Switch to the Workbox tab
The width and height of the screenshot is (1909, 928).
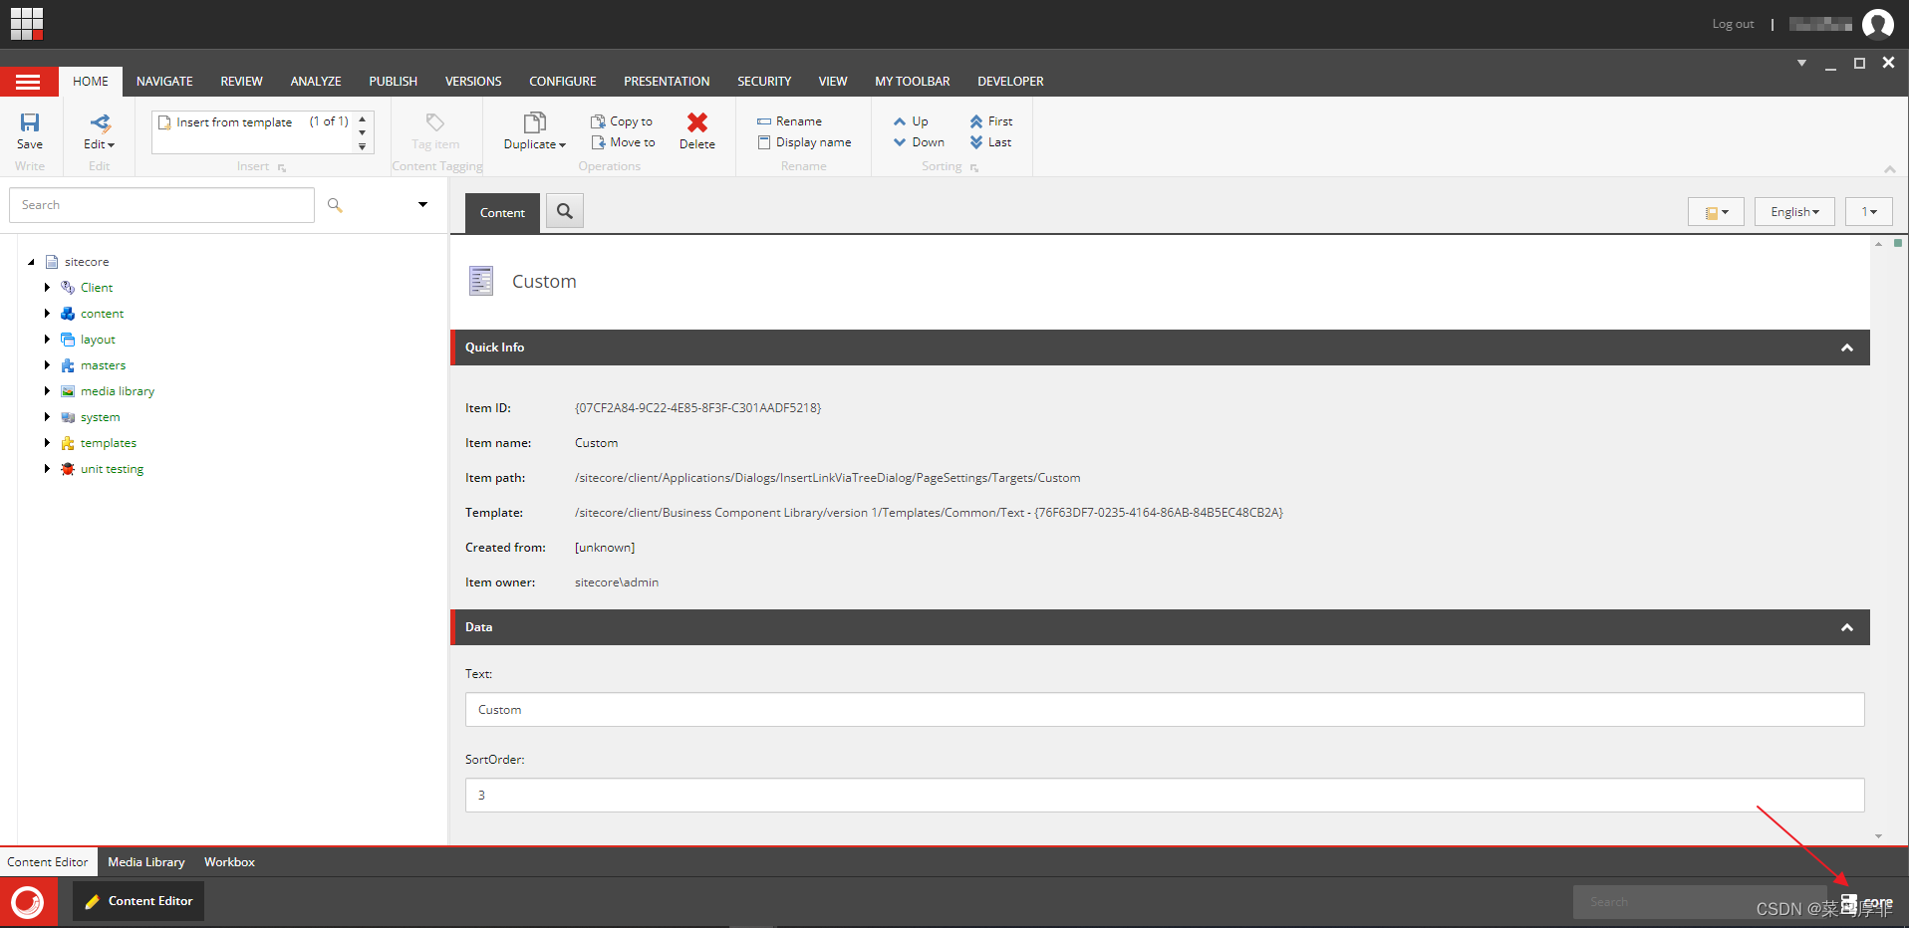229,862
